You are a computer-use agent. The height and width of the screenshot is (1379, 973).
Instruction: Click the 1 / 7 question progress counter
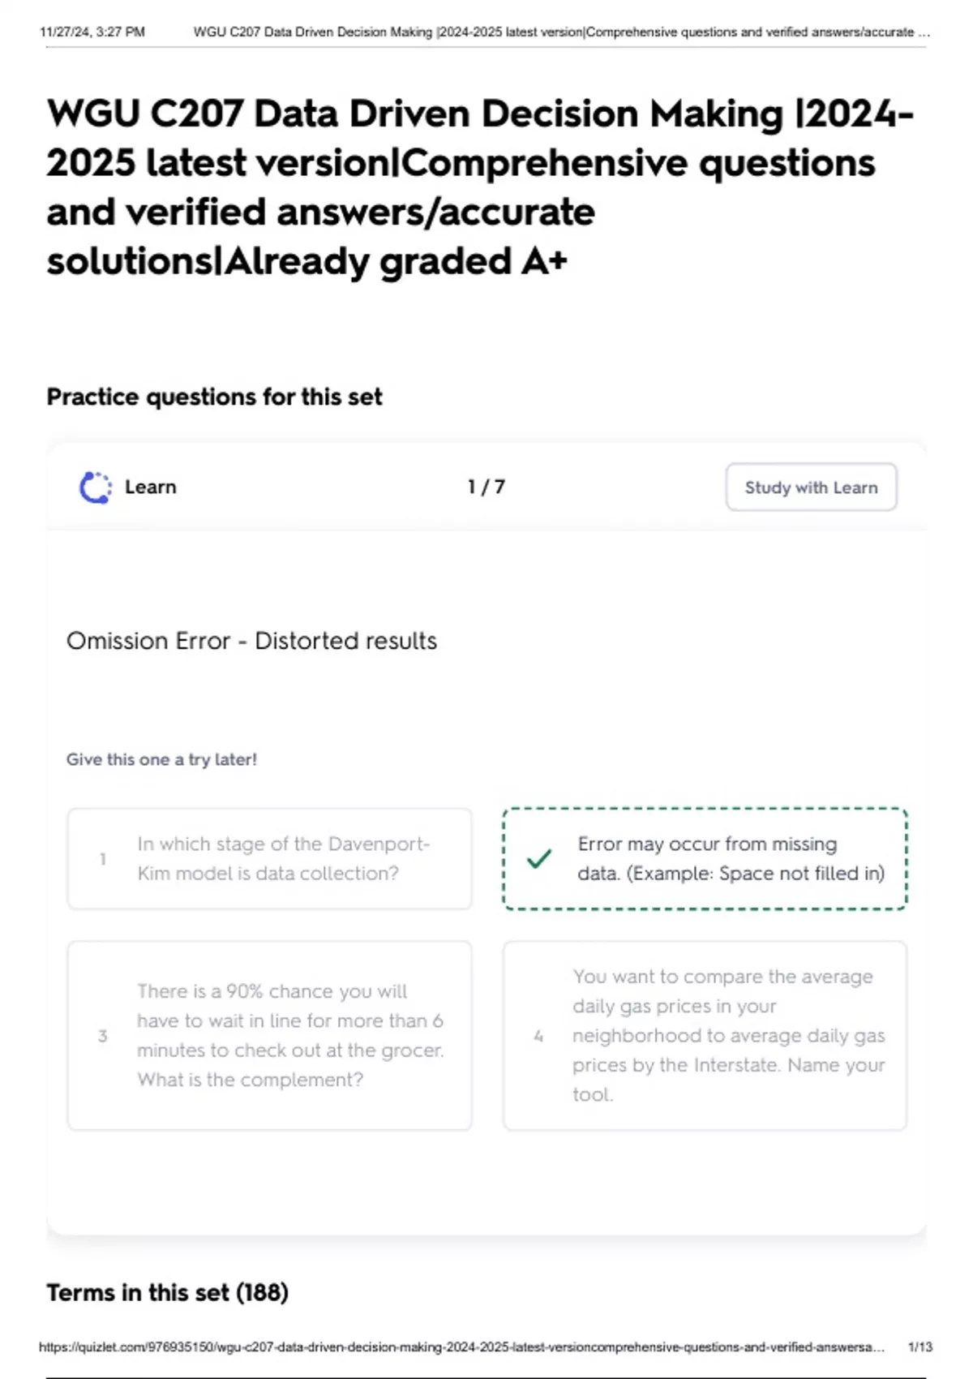[486, 488]
